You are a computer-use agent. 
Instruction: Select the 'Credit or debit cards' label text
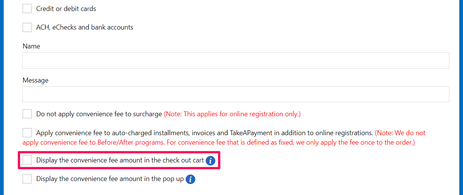(x=66, y=9)
